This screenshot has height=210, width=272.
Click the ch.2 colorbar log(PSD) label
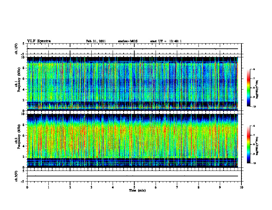click(257, 146)
